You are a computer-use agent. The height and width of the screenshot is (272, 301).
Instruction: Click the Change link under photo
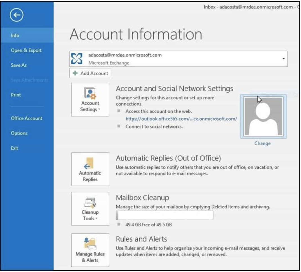pyautogui.click(x=262, y=143)
